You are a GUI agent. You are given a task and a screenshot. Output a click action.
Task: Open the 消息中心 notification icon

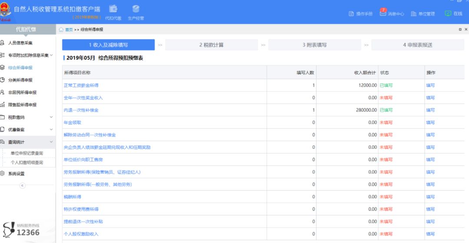(383, 13)
